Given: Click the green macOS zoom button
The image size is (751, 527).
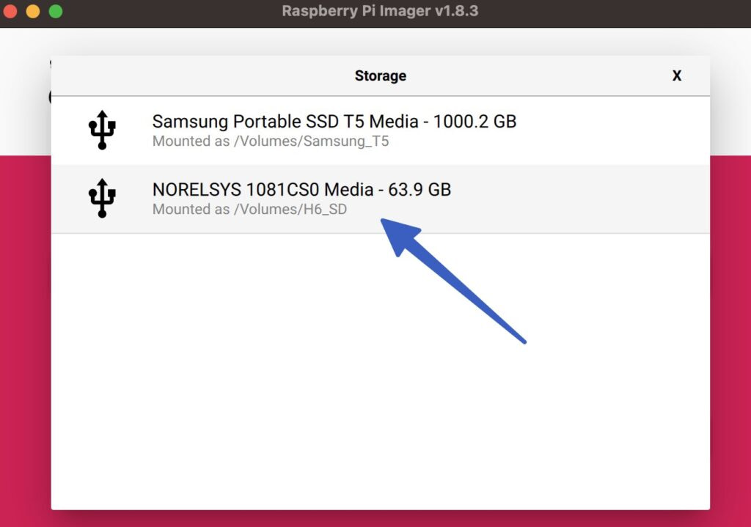Looking at the screenshot, I should click(54, 12).
